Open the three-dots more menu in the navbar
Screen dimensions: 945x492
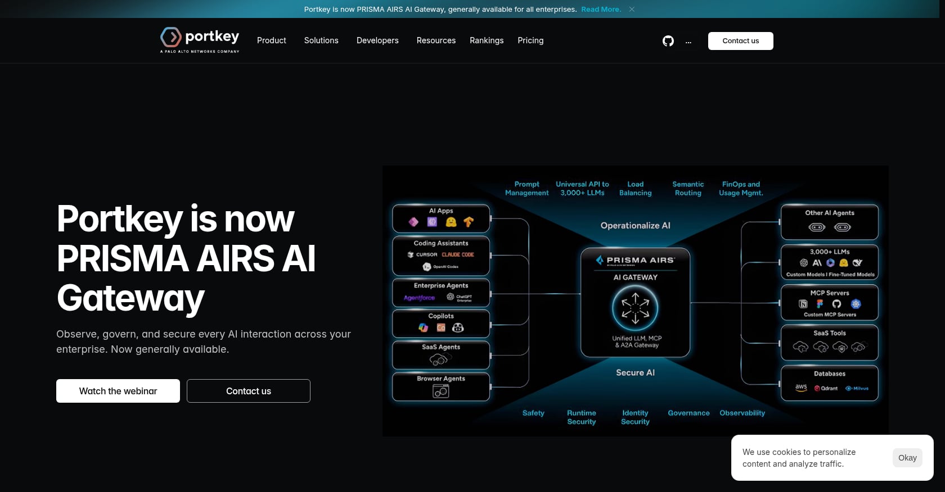(688, 41)
